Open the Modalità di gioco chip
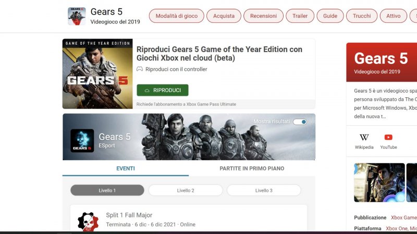 click(x=177, y=16)
